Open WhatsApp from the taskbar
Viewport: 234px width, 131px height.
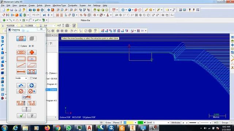click(x=68, y=128)
